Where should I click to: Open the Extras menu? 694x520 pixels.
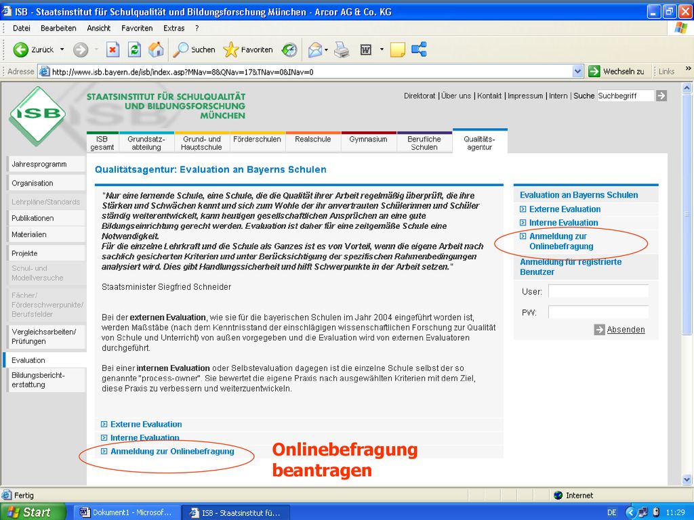[173, 28]
